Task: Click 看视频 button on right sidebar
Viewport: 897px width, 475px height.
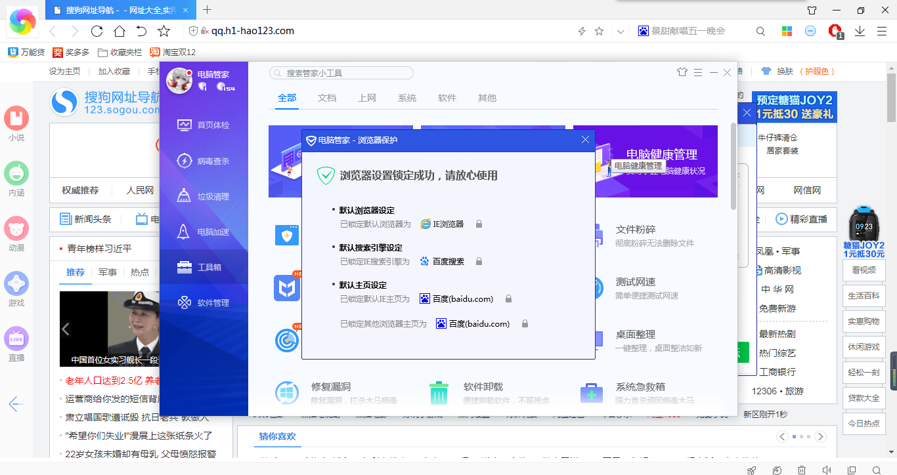Action: (864, 270)
